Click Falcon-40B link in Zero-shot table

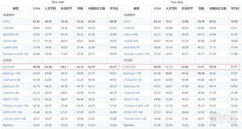10,41
